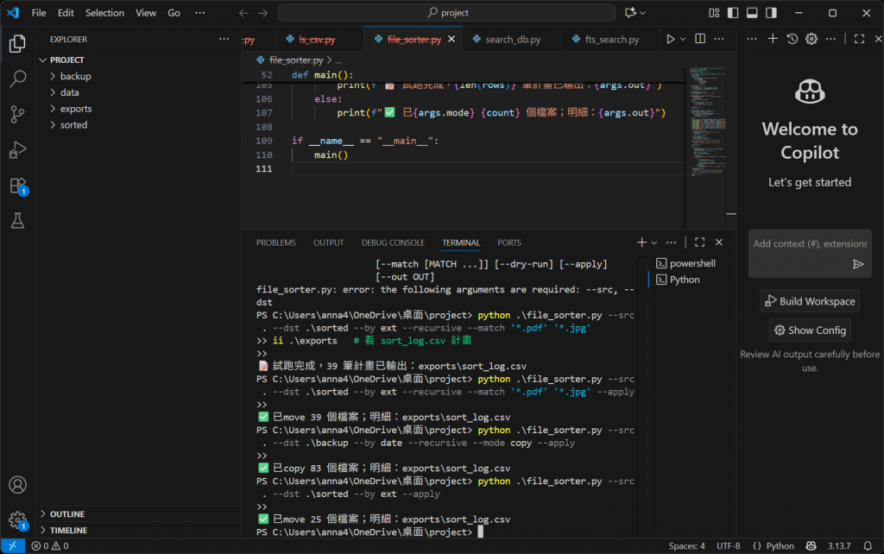884x554 pixels.
Task: Click the Build Workspace button
Action: (809, 301)
